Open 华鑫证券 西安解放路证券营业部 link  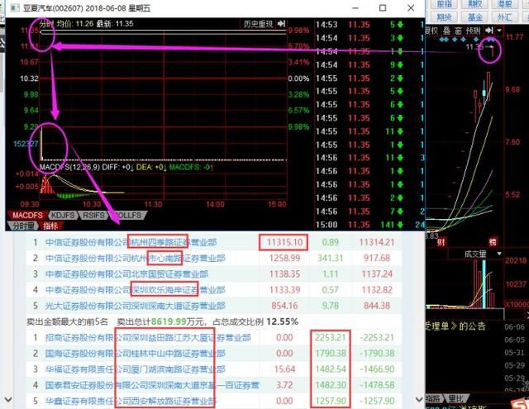131,401
